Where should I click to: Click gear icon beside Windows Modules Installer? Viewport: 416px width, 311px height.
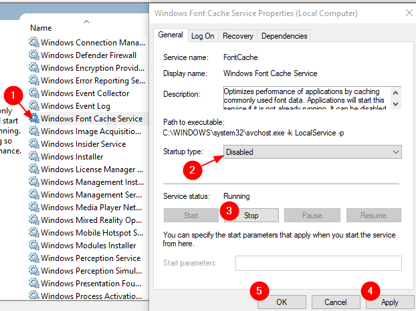point(34,246)
